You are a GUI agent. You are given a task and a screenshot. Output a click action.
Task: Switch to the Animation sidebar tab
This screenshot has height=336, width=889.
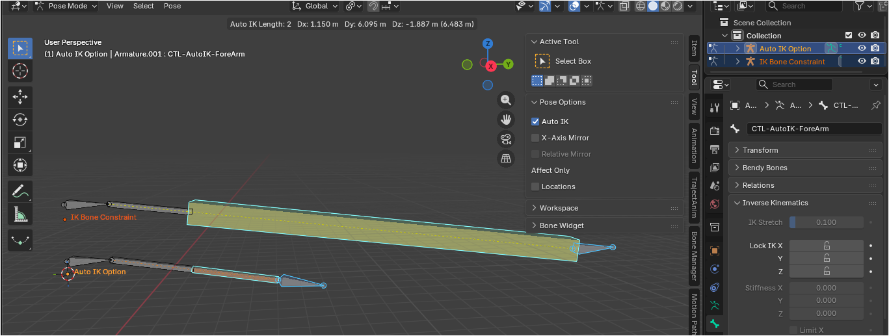(694, 146)
